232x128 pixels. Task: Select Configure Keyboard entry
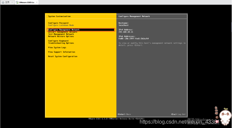(58, 41)
